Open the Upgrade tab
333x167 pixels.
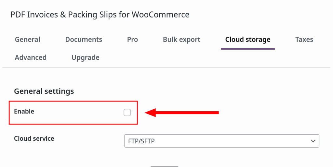[x=86, y=57]
